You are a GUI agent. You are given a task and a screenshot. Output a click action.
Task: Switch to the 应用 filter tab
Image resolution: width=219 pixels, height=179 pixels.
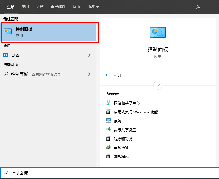pyautogui.click(x=25, y=7)
